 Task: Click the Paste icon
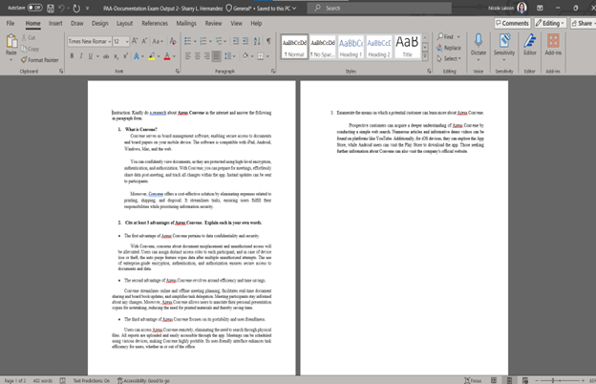pyautogui.click(x=11, y=41)
